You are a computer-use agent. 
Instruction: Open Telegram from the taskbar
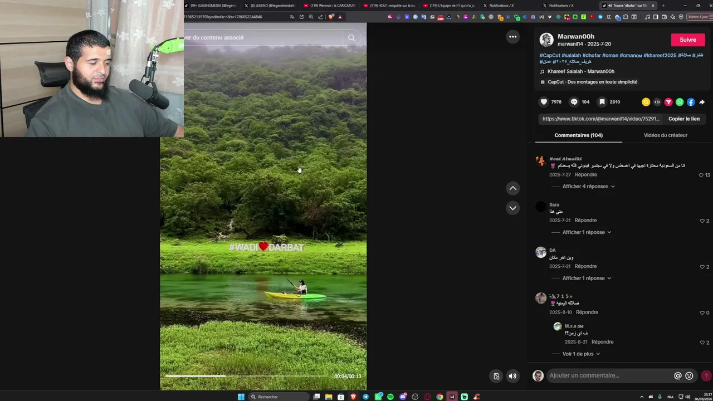pyautogui.click(x=365, y=397)
